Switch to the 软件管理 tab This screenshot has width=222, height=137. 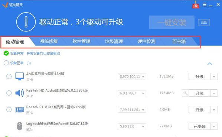(81, 41)
